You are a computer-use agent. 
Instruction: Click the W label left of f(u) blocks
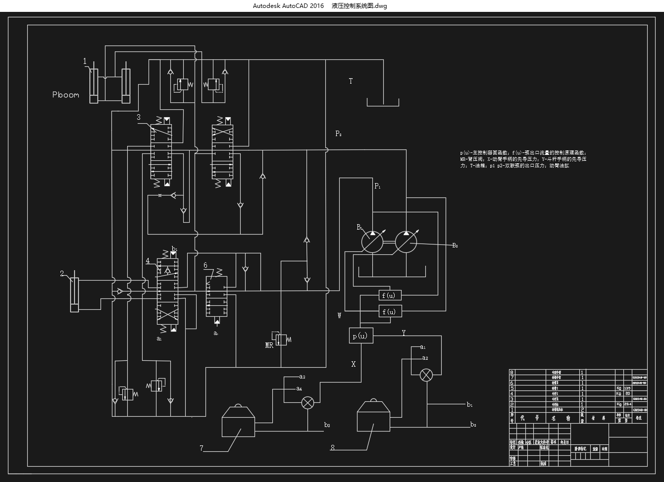339,316
